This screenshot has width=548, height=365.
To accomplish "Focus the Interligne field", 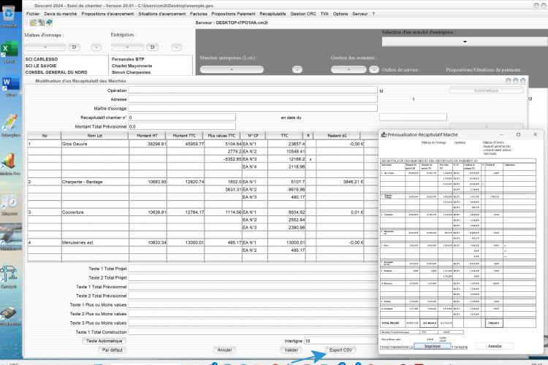I will click(340, 341).
